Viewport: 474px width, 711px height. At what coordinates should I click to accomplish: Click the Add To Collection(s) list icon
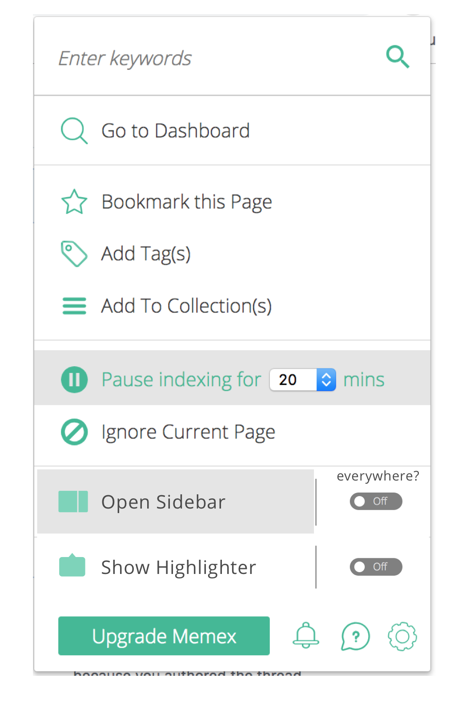click(74, 306)
